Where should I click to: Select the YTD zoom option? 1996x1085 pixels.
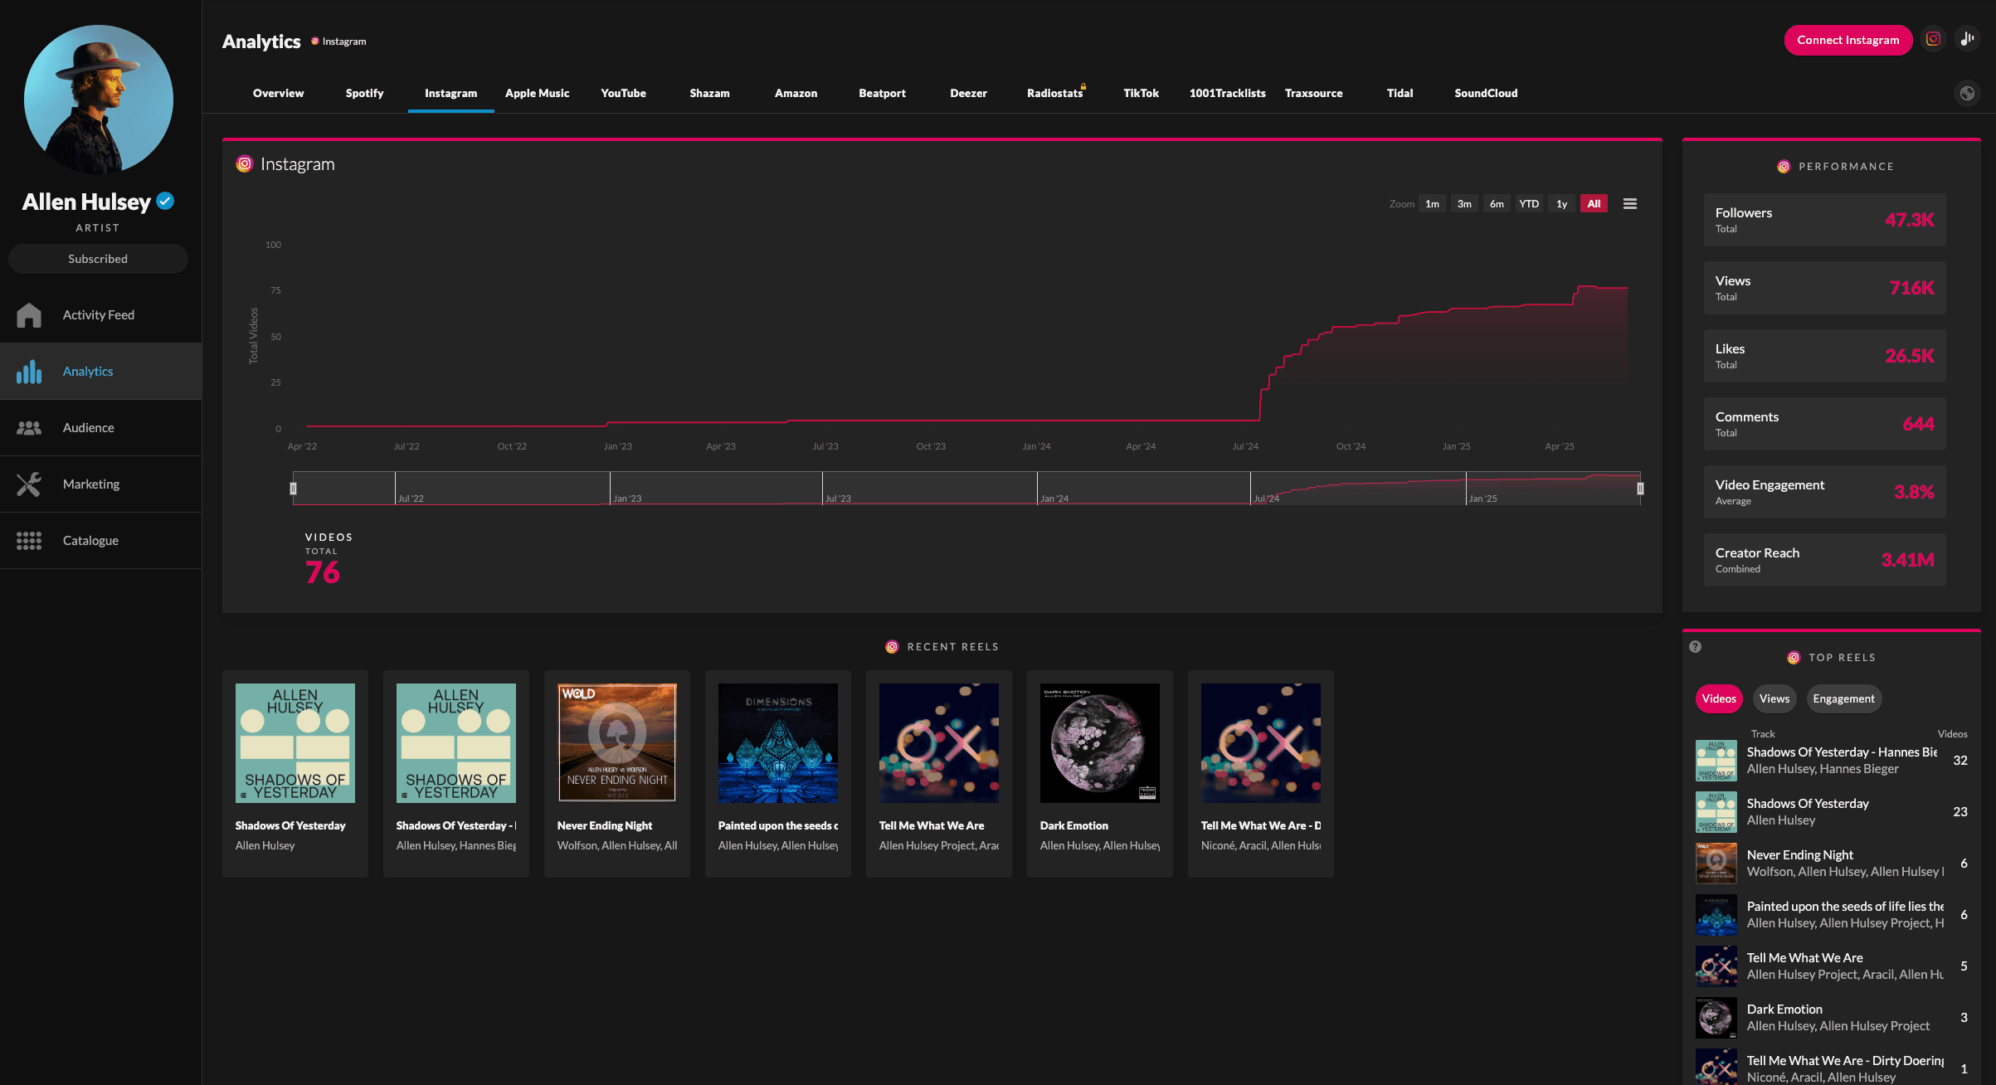(1529, 203)
